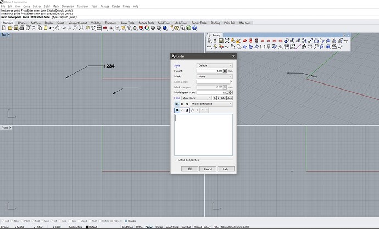
Task: Toggle Bold text formatting in Leader dialog
Action: click(177, 110)
